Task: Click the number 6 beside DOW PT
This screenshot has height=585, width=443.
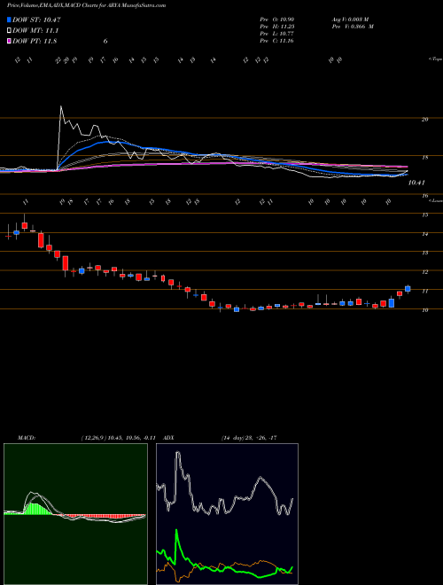Action: (105, 41)
